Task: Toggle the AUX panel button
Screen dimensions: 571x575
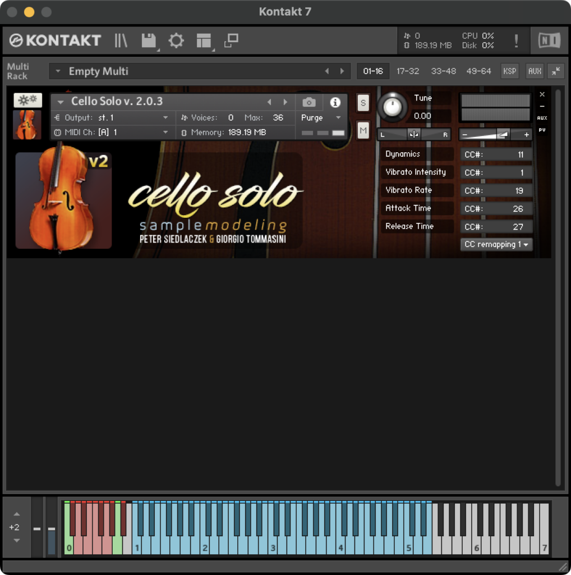Action: 535,71
